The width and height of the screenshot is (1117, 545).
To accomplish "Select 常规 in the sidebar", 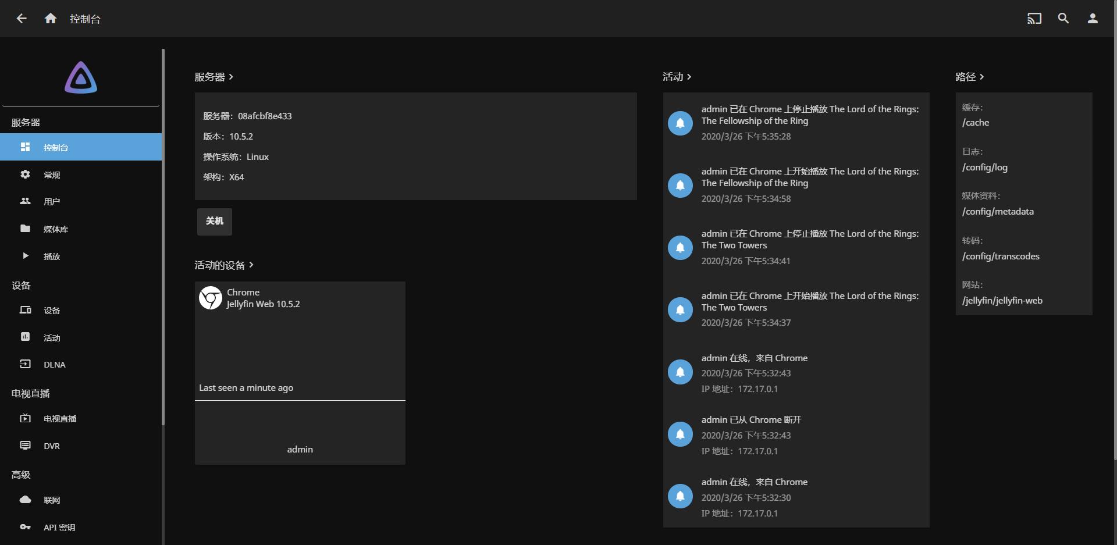I will [x=52, y=175].
